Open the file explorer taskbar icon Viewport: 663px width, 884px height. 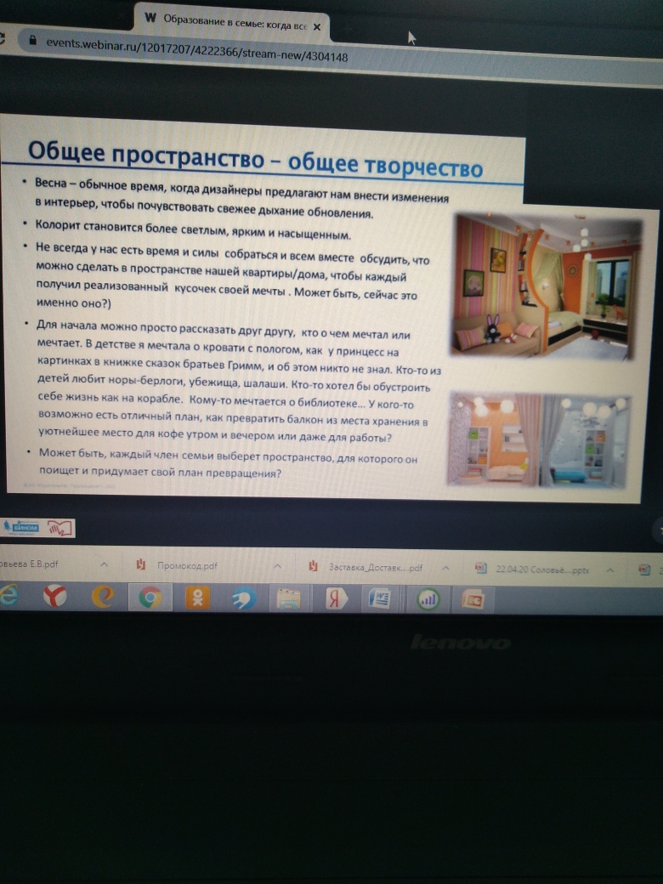[286, 599]
